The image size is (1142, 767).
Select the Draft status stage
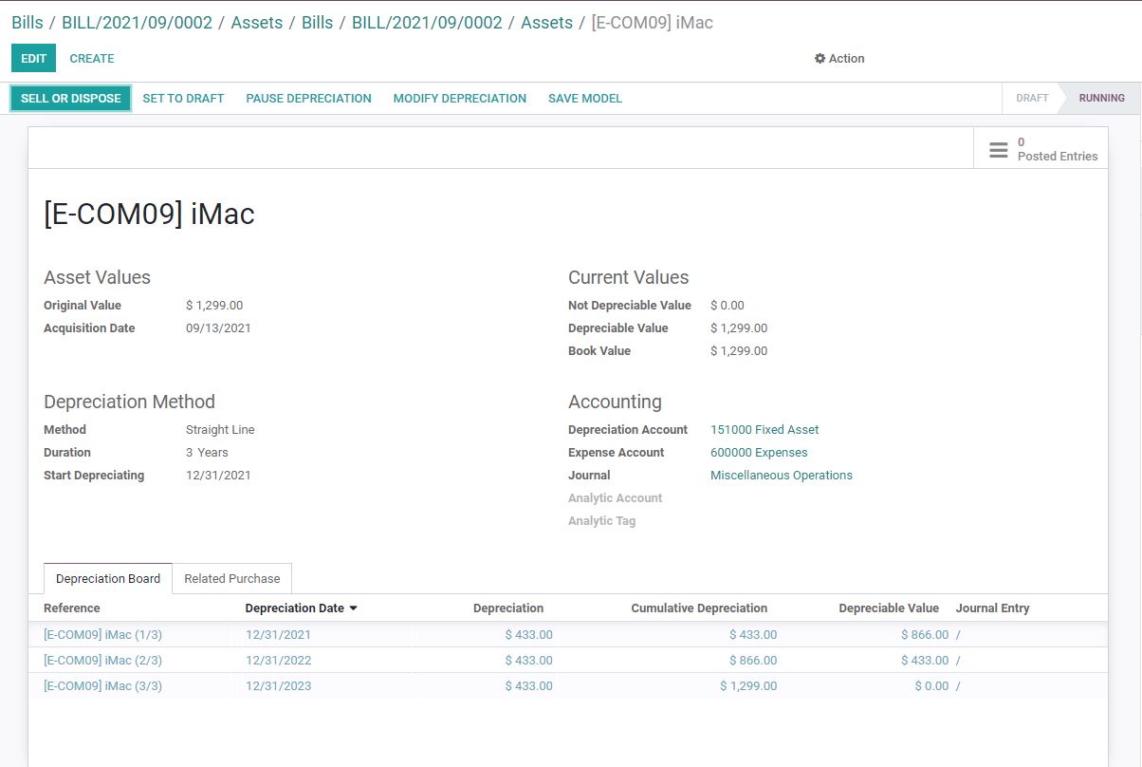pos(1032,98)
